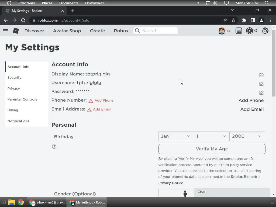Reload the page with refresh icon
Image resolution: width=276 pixels, height=207 pixels.
click(x=23, y=20)
